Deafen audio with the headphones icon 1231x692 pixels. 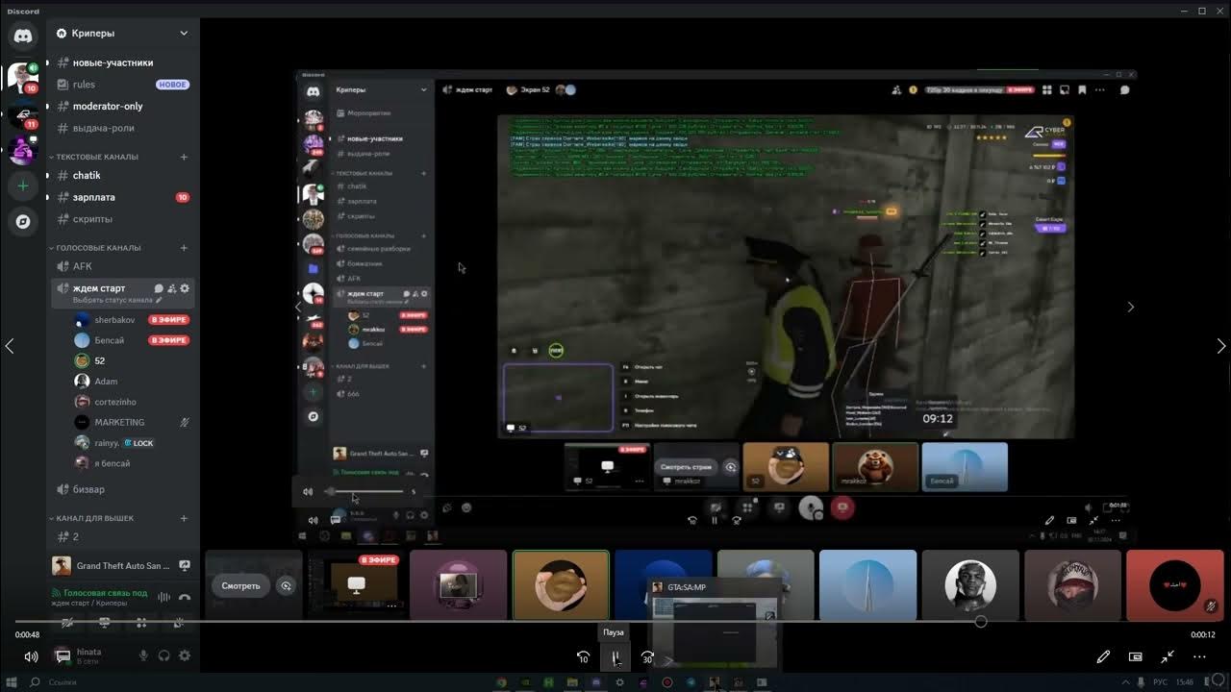coord(164,655)
